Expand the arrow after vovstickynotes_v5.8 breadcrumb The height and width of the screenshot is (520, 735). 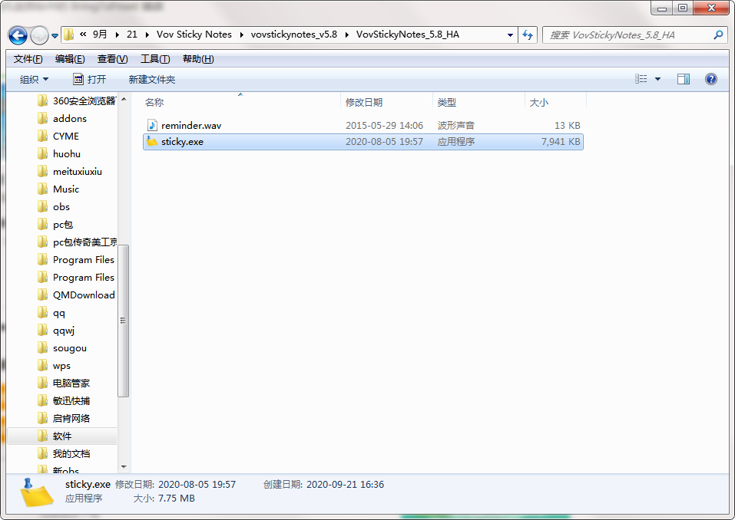tap(347, 35)
